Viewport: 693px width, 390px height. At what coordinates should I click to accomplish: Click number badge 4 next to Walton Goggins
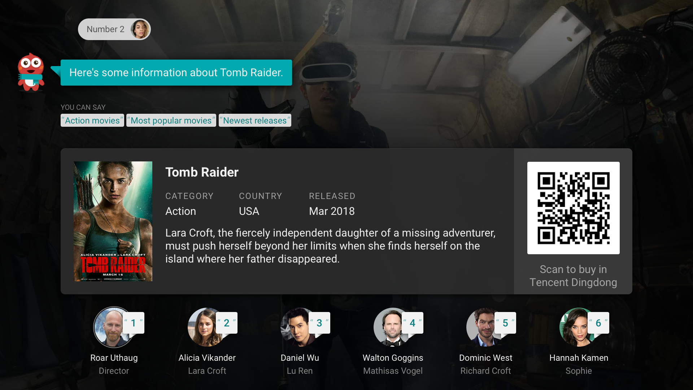coord(413,323)
